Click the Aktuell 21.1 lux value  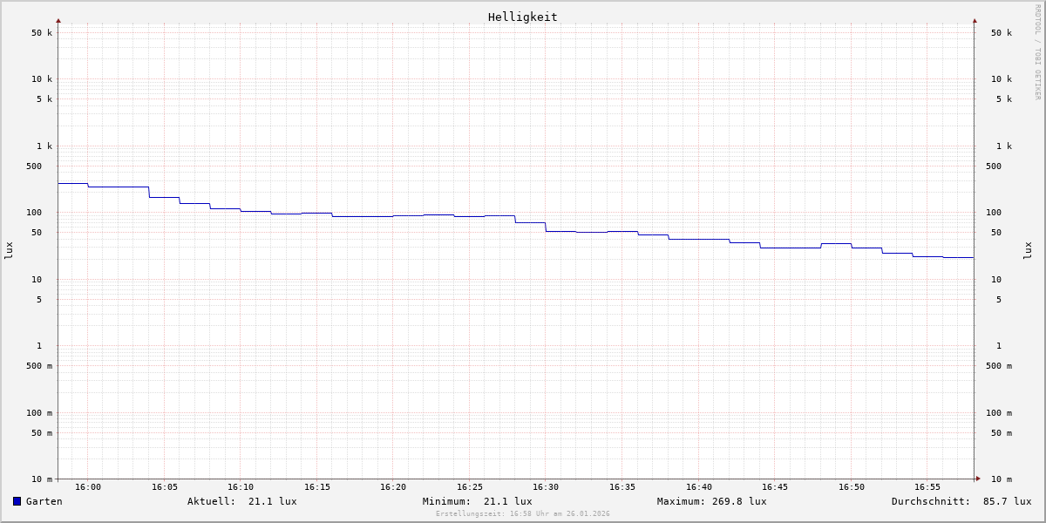pos(272,501)
